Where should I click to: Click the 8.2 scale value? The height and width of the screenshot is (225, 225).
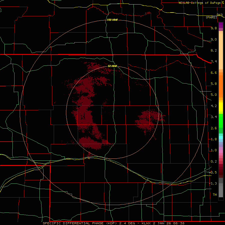pyautogui.click(x=214, y=50)
